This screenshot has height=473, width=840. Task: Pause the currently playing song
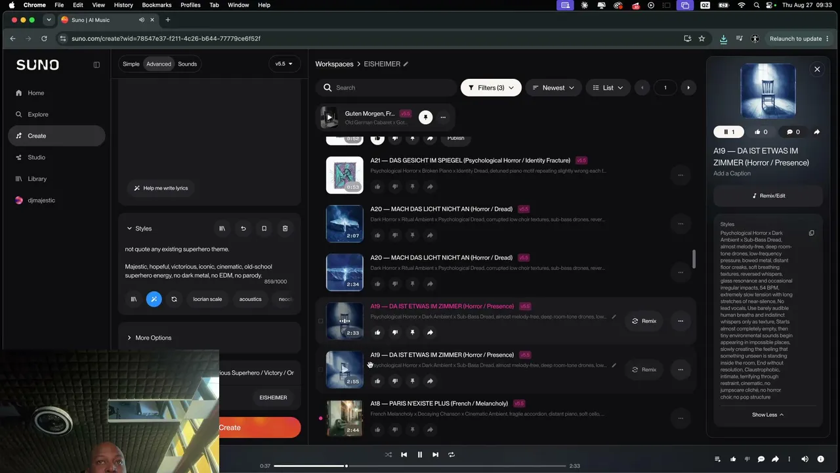click(420, 455)
